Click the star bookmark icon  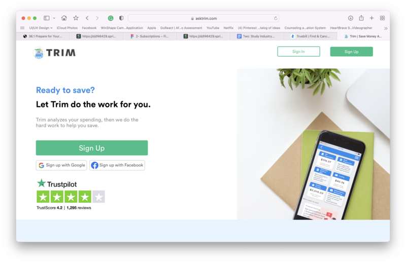click(x=76, y=18)
